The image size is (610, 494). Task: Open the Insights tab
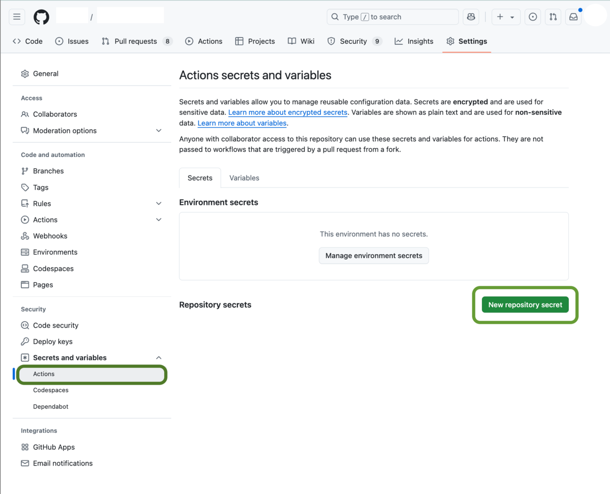coord(414,41)
